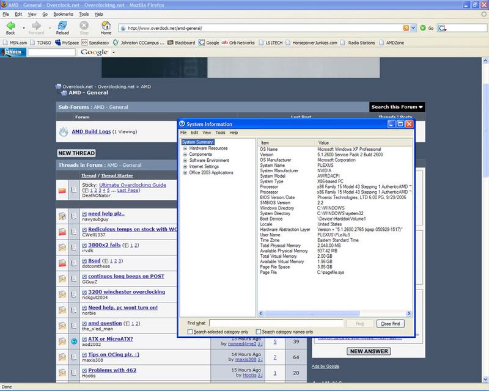The width and height of the screenshot is (489, 391).
Task: Open System Information View menu
Action: click(207, 133)
